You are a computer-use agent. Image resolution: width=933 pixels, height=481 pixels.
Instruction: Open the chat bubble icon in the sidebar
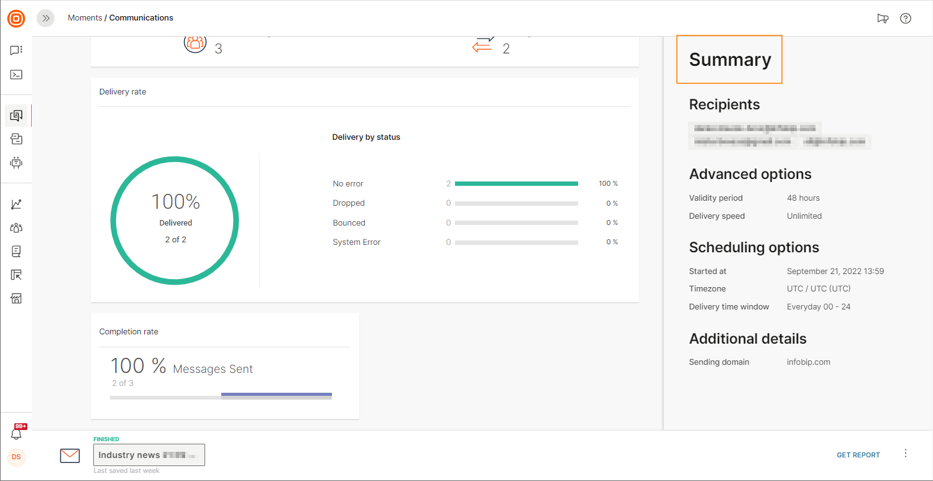[16, 50]
